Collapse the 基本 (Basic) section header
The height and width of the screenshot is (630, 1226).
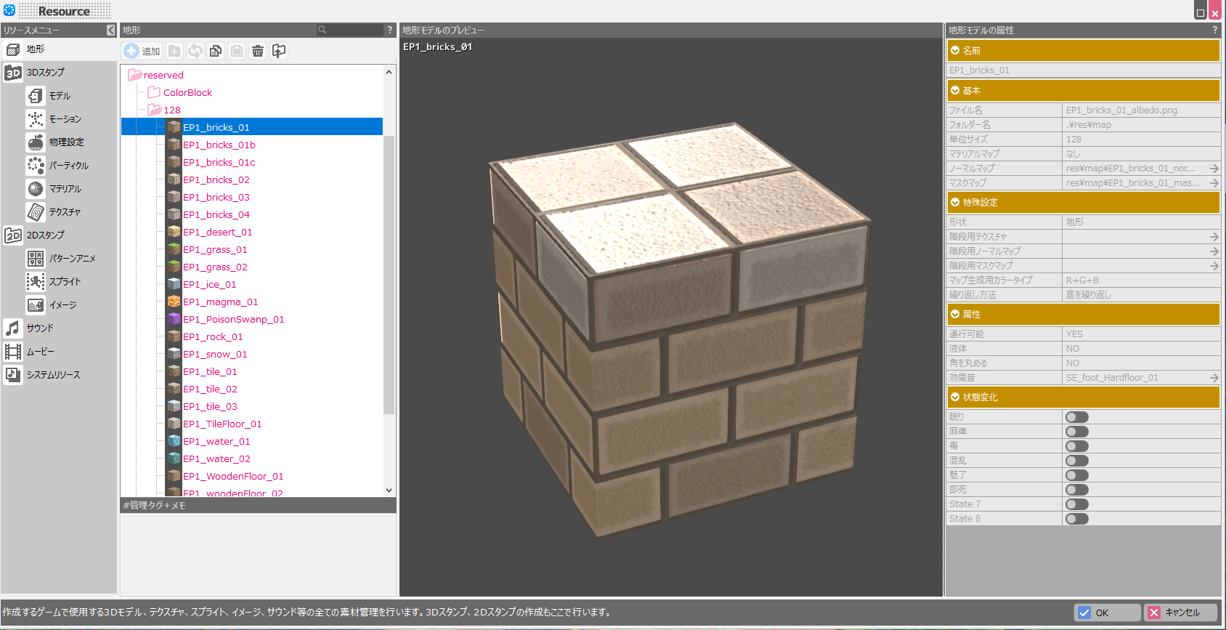click(955, 91)
